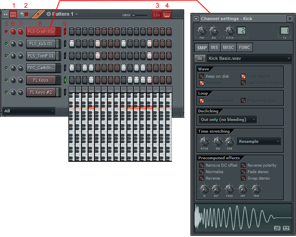Enable Reverse polarity checkbox
This screenshot has height=237, width=296.
click(243, 165)
